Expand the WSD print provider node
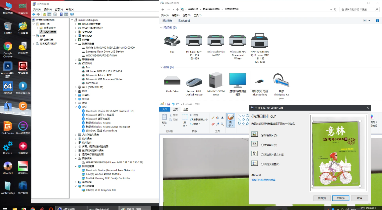This screenshot has height=210, width=382. tap(76, 28)
